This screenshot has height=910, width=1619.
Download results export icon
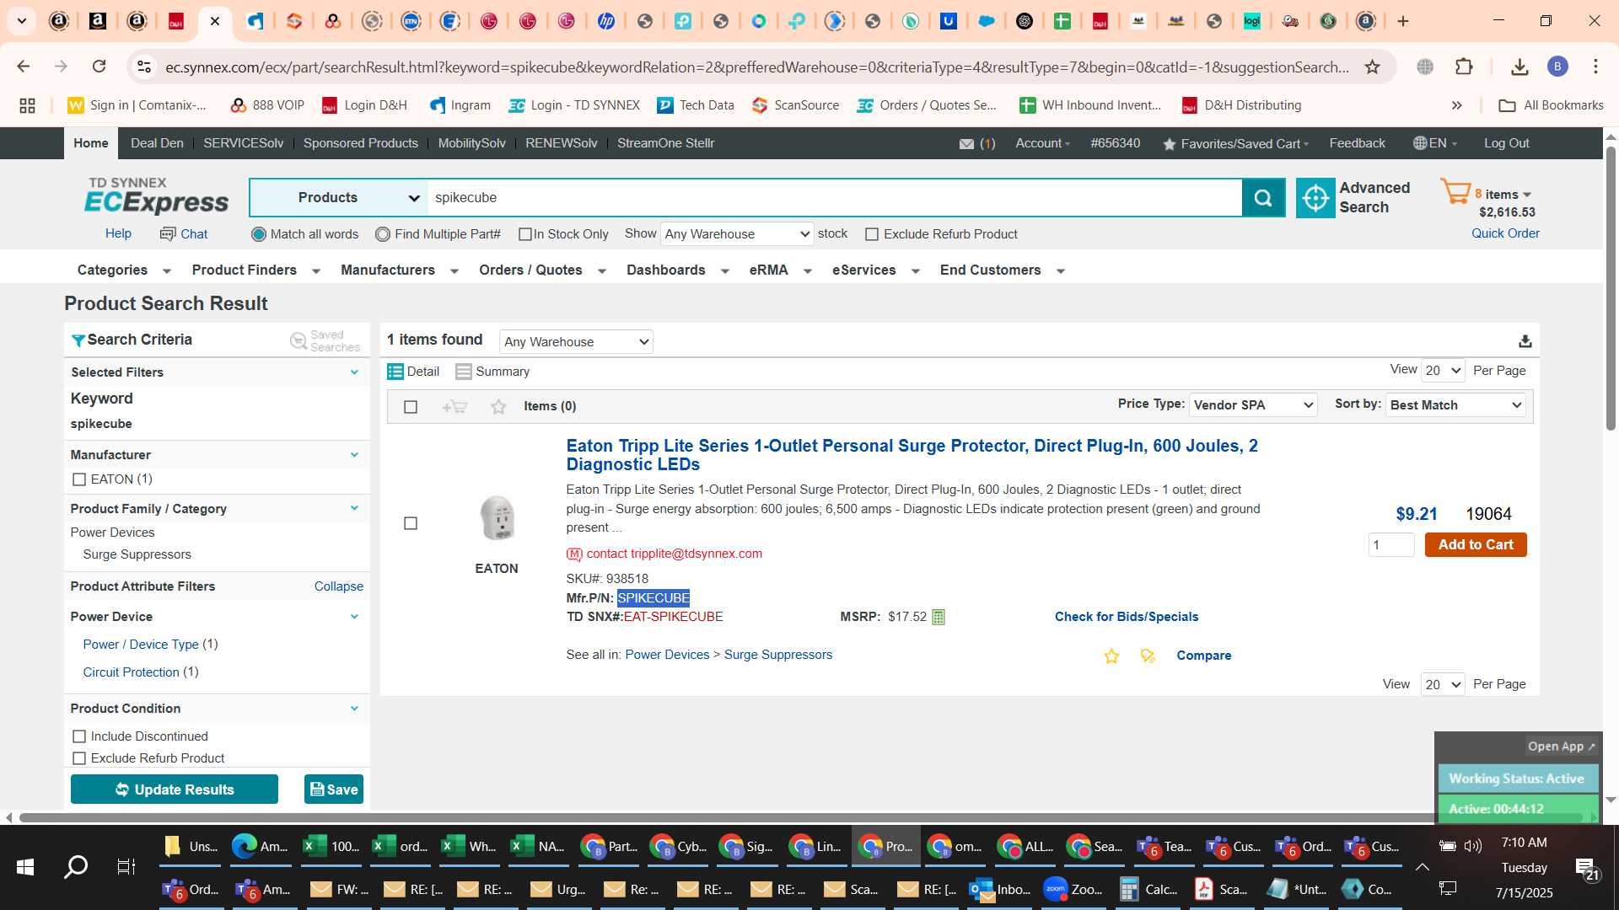click(x=1525, y=341)
